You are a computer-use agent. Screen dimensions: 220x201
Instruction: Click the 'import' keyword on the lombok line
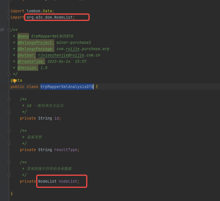tap(18, 11)
